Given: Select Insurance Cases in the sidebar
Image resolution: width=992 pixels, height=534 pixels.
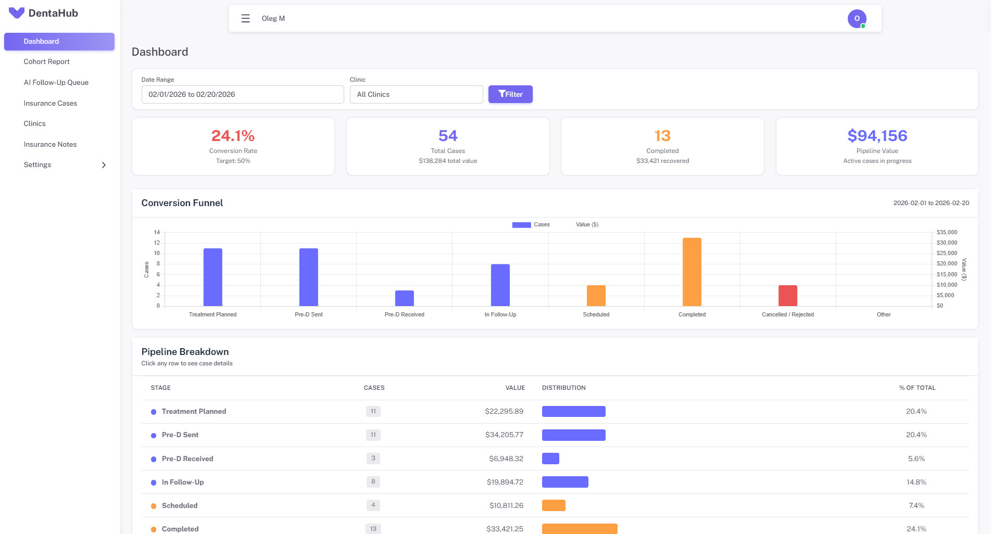Looking at the screenshot, I should click(x=50, y=103).
